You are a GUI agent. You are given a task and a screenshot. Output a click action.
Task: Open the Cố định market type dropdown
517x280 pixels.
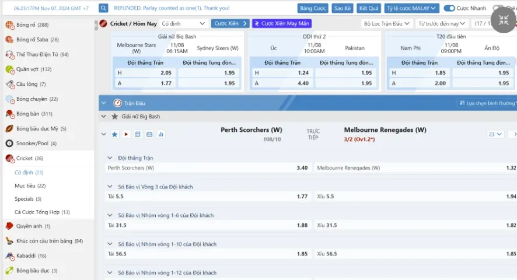coord(183,23)
